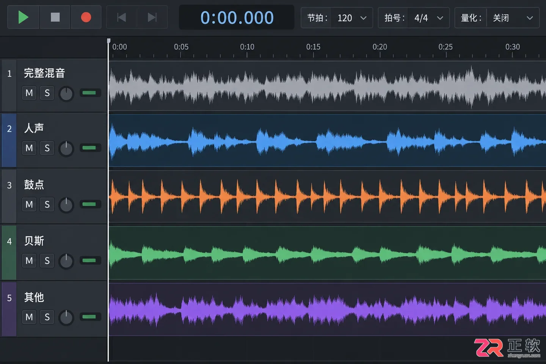Select the 贝斯 track name
Image resolution: width=546 pixels, height=364 pixels.
34,241
